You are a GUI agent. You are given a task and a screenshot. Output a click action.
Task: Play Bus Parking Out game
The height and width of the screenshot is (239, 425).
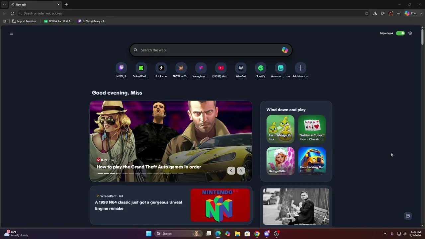click(312, 161)
